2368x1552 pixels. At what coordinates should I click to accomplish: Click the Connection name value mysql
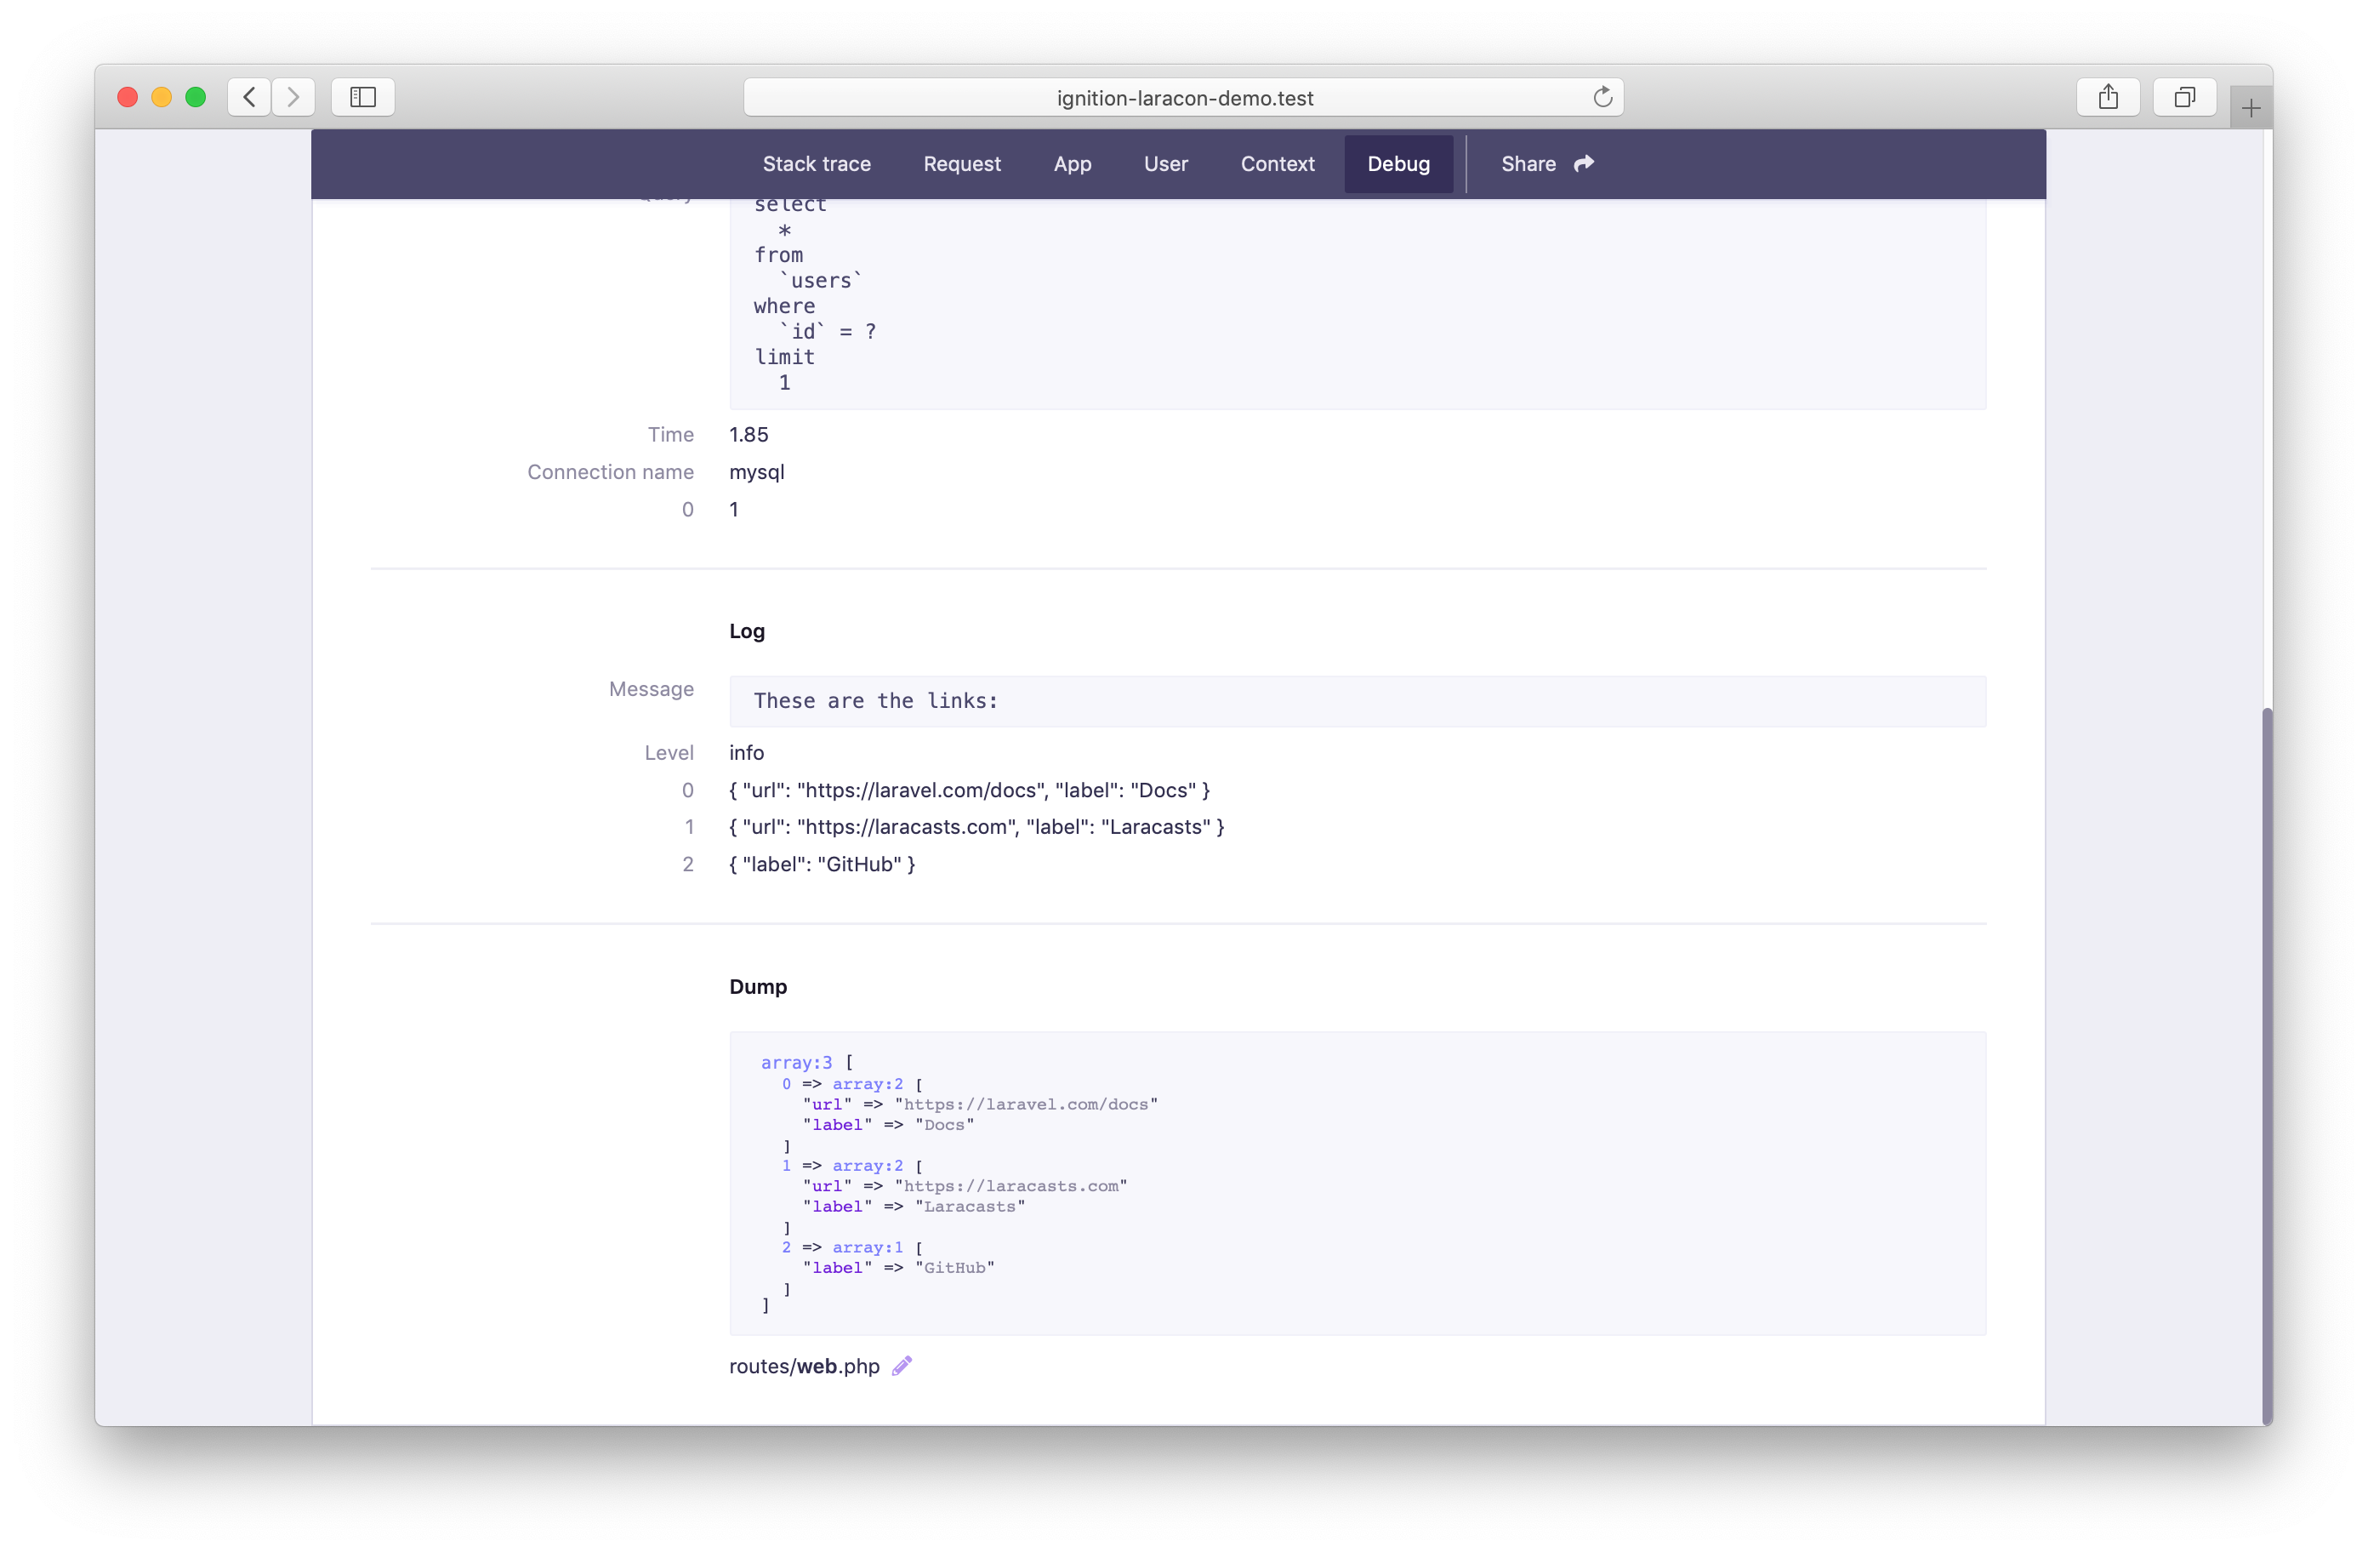pos(757,472)
